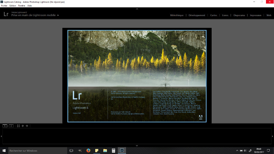Viewport: 274px width, 154px height.
Task: Open the Fichier menu
Action: pyautogui.click(x=4, y=6)
